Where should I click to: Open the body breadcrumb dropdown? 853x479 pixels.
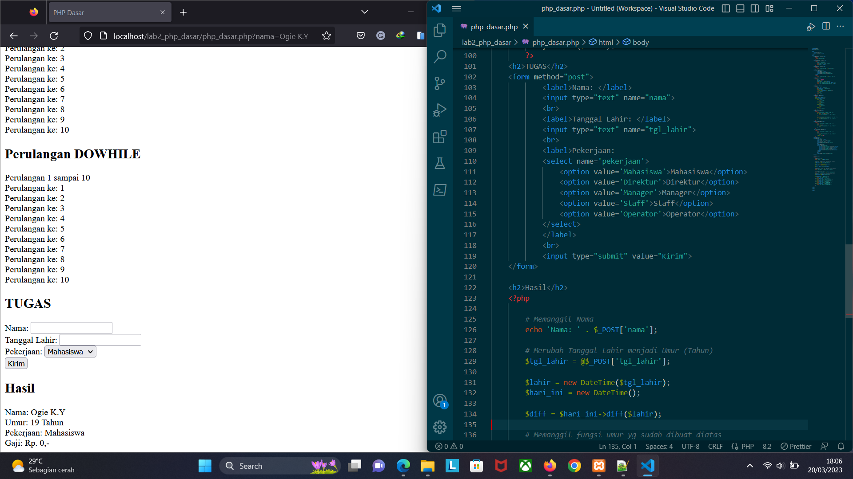point(640,42)
